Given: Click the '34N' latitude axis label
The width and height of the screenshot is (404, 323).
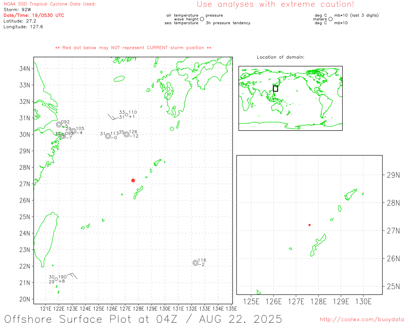Looking at the screenshot, I should click(25, 68).
